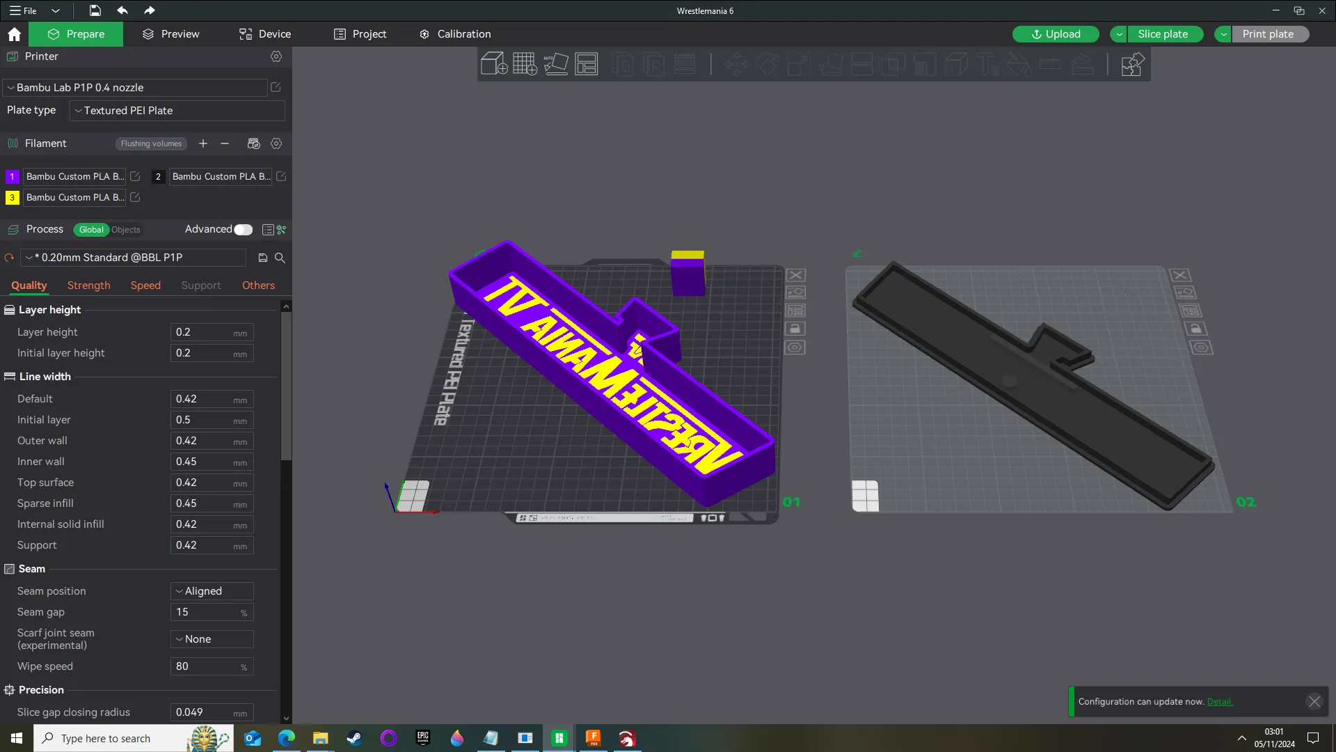Open the Scarf joint seam dropdown
Image resolution: width=1336 pixels, height=752 pixels.
(212, 639)
